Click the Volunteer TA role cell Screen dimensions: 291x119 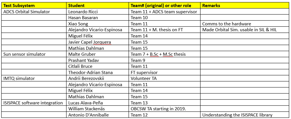click(144, 78)
